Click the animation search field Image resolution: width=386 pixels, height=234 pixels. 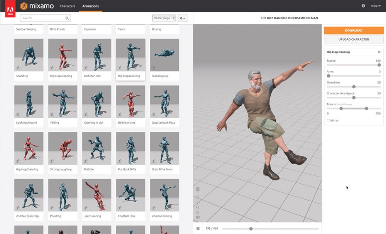point(46,18)
